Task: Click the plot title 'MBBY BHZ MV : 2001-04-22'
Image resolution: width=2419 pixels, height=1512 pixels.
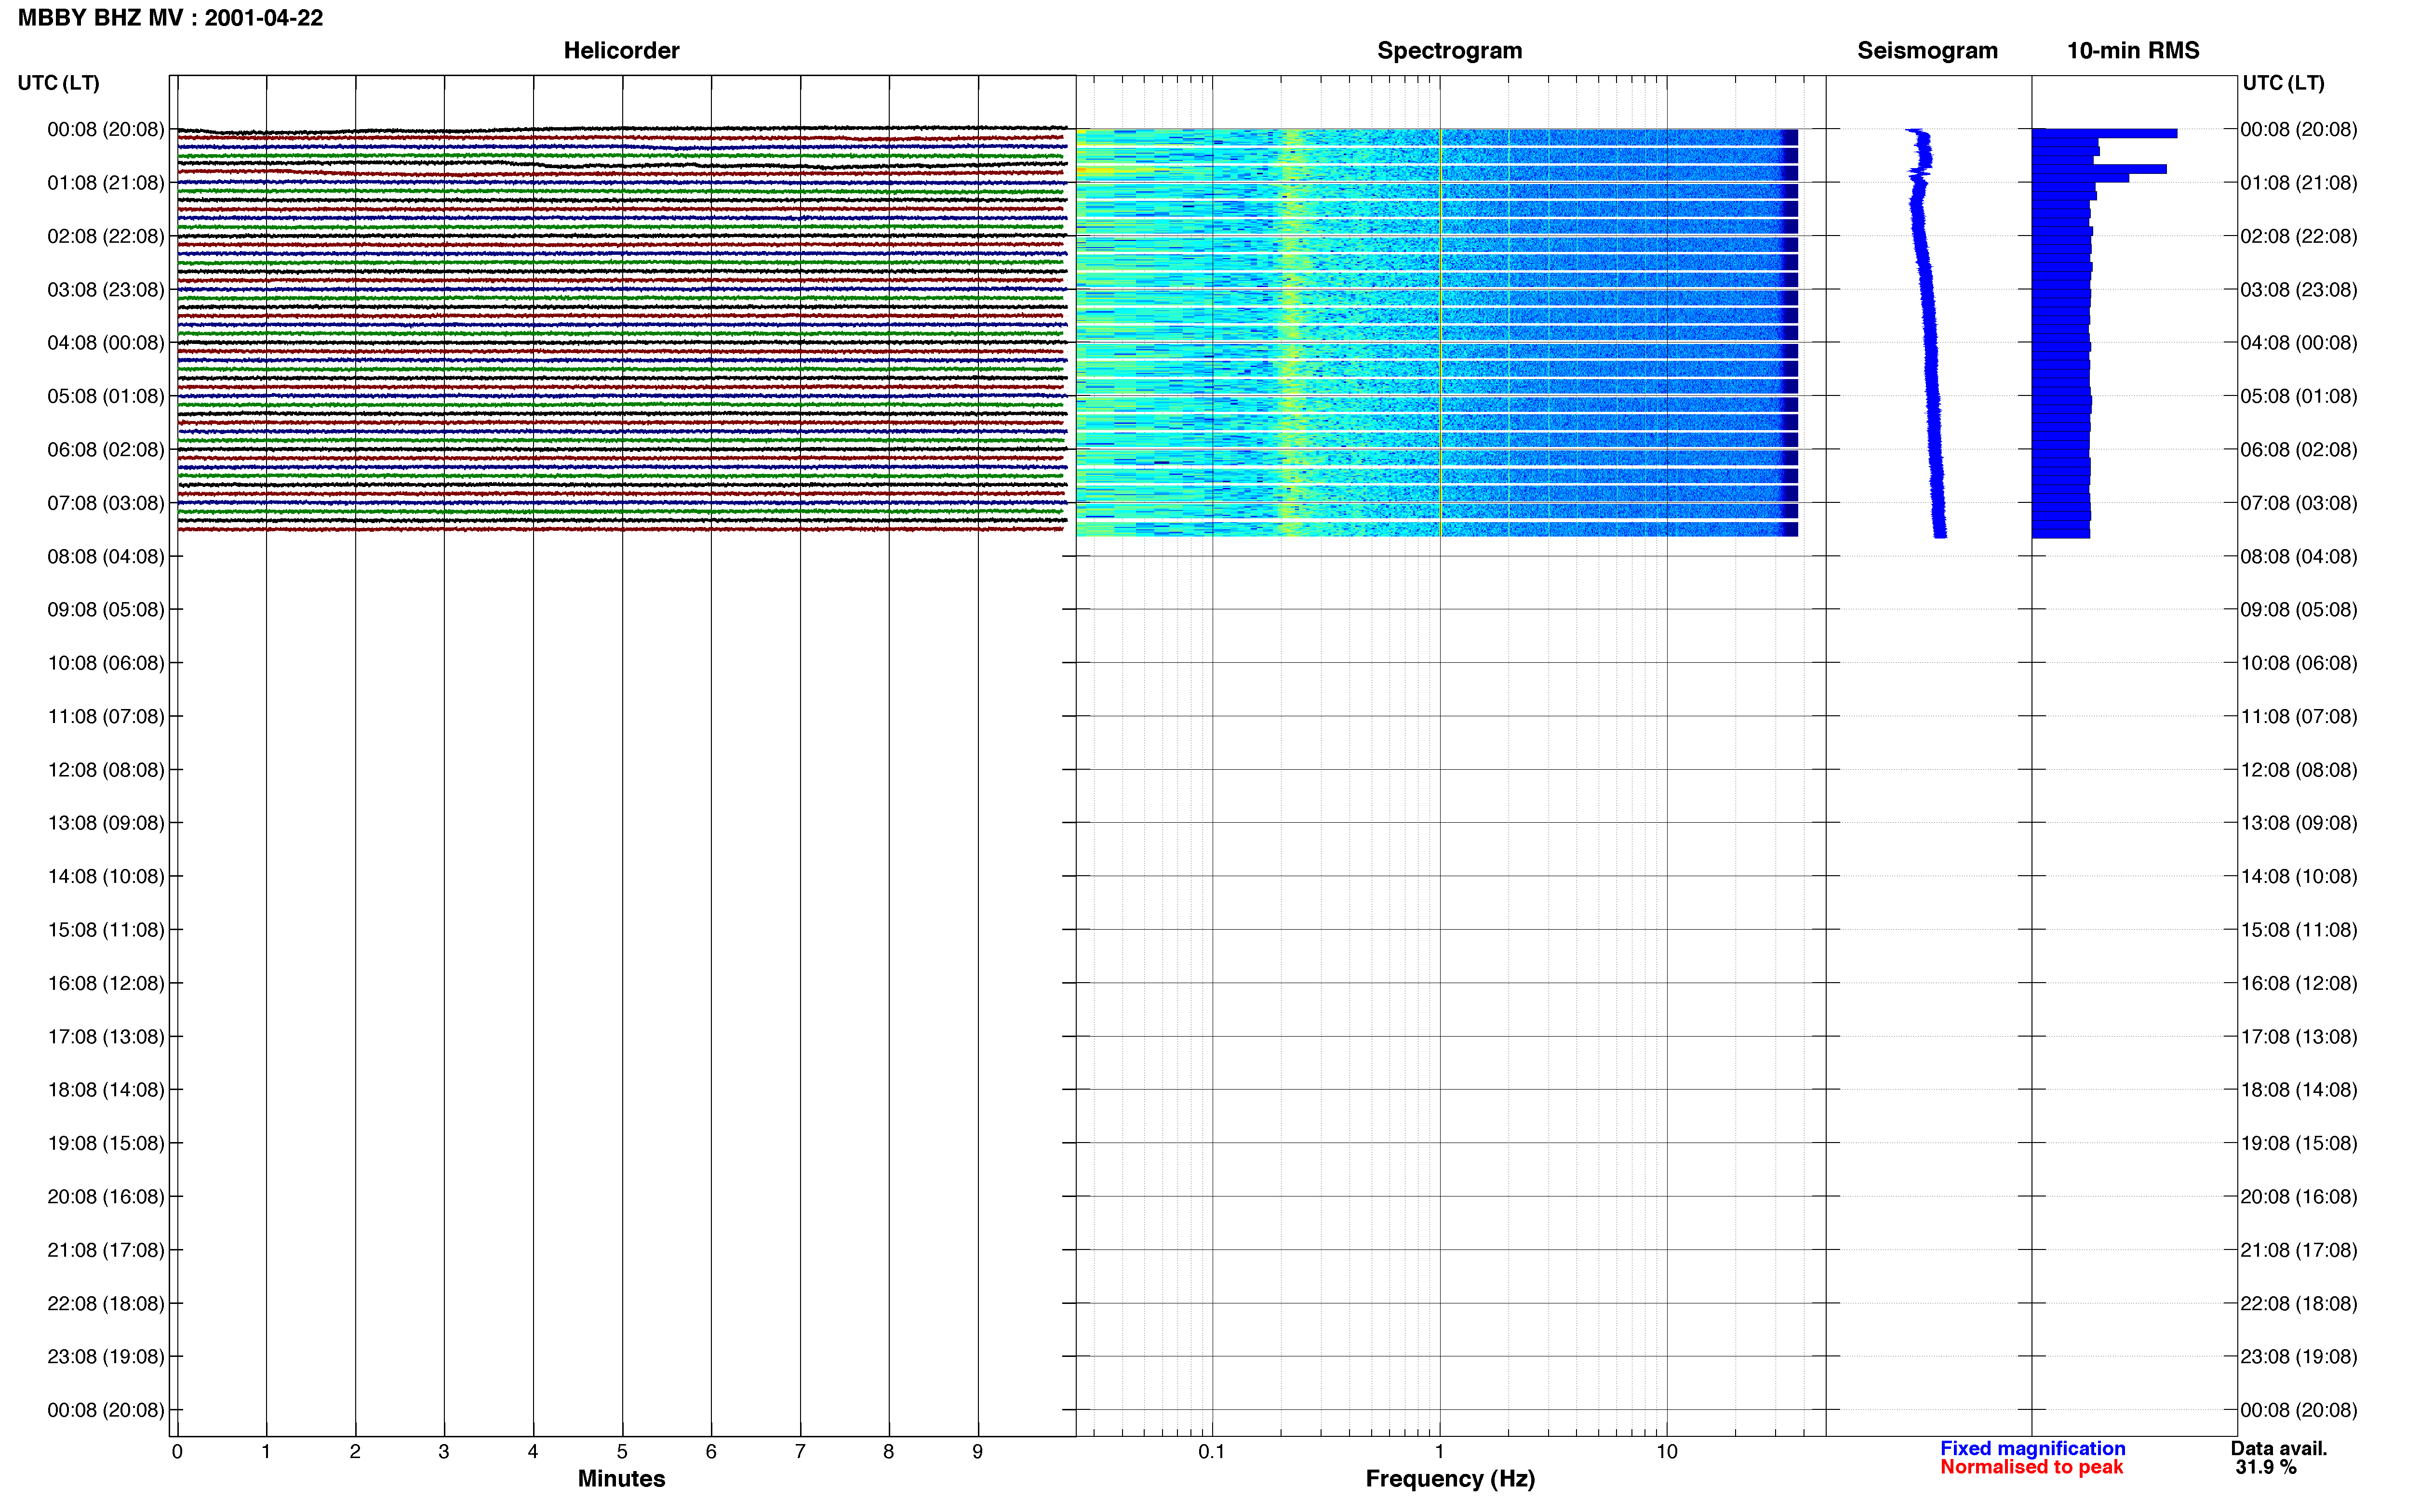Action: pos(170,18)
